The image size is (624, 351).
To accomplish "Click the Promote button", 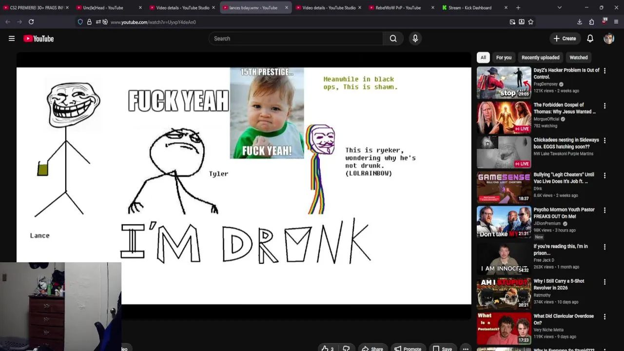I will tap(408, 348).
